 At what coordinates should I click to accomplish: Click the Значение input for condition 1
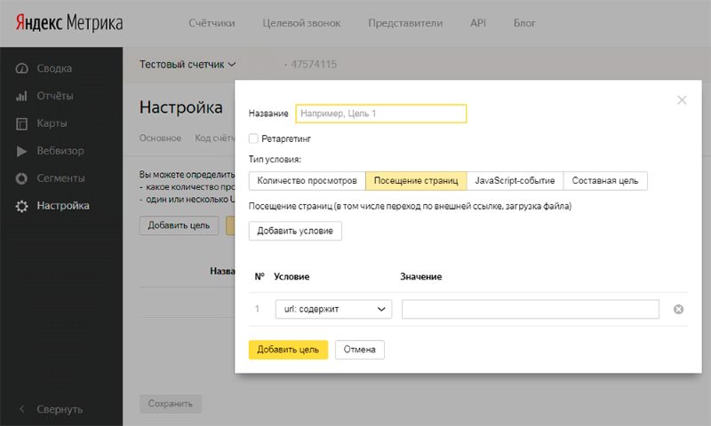pos(530,309)
